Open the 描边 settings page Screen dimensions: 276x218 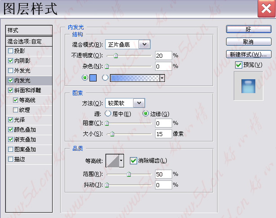point(19,159)
